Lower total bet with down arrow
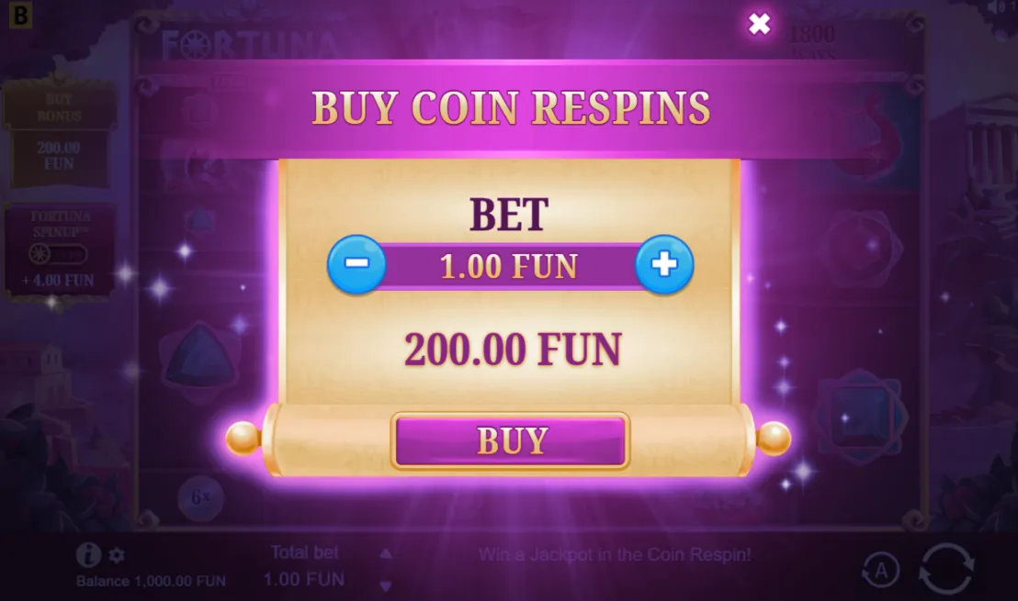Viewport: 1018px width, 601px height. [386, 586]
